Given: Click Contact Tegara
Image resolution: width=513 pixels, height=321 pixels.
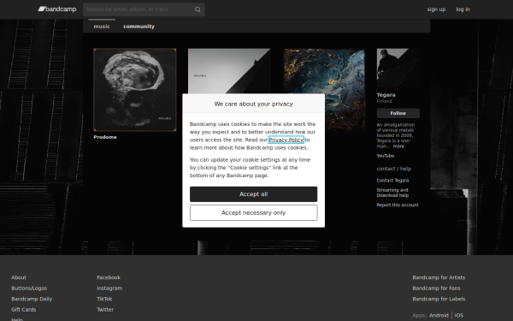Looking at the screenshot, I should point(392,180).
